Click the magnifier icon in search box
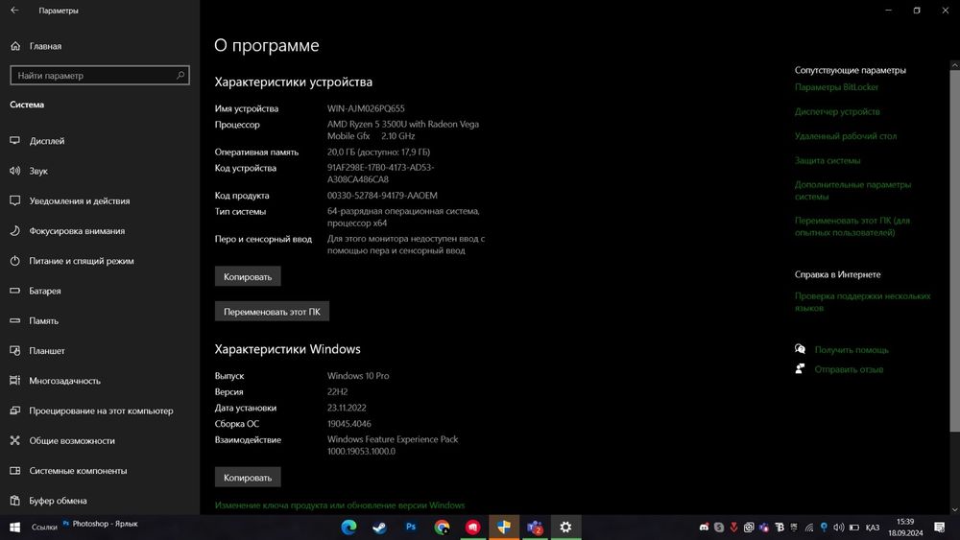 click(180, 75)
